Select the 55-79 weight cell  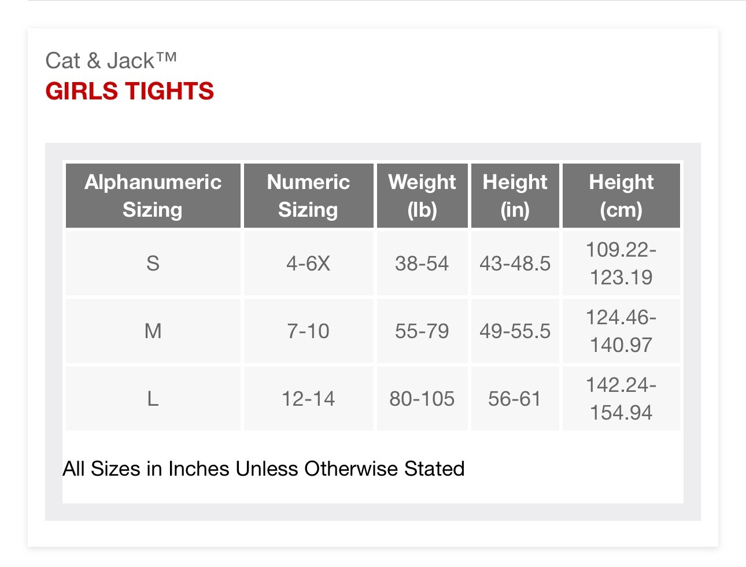422,331
